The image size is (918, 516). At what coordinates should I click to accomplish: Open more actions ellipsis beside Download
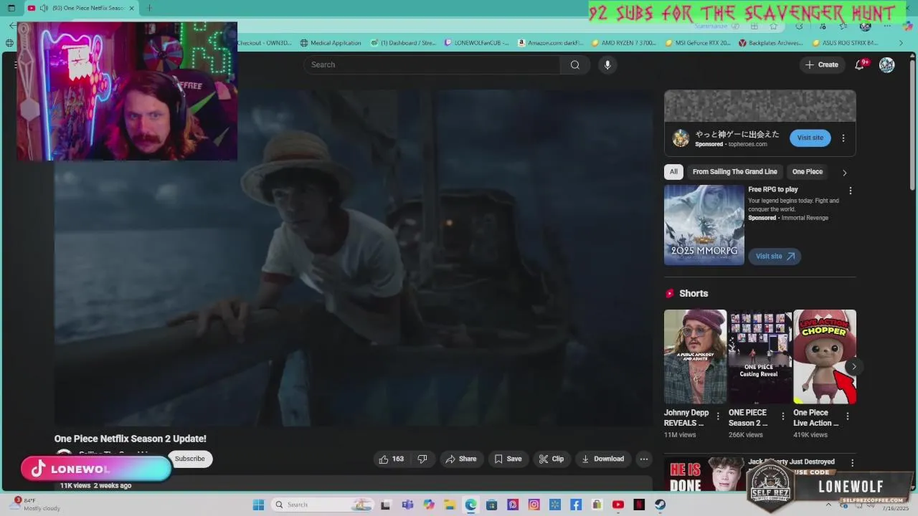644,459
